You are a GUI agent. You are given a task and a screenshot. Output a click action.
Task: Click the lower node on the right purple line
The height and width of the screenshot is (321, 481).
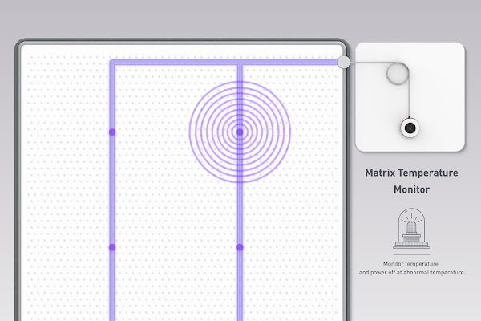pos(240,247)
